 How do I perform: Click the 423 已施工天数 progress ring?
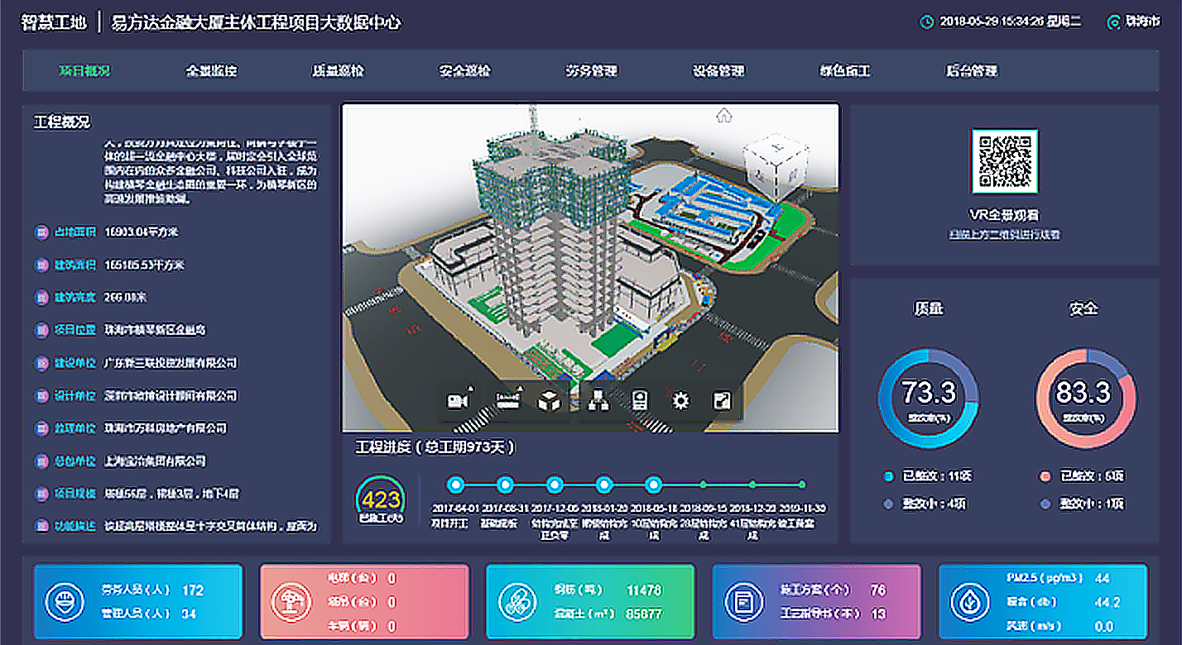pyautogui.click(x=380, y=498)
